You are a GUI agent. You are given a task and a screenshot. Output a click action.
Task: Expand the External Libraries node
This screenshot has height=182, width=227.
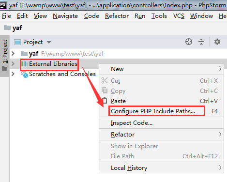[13, 64]
